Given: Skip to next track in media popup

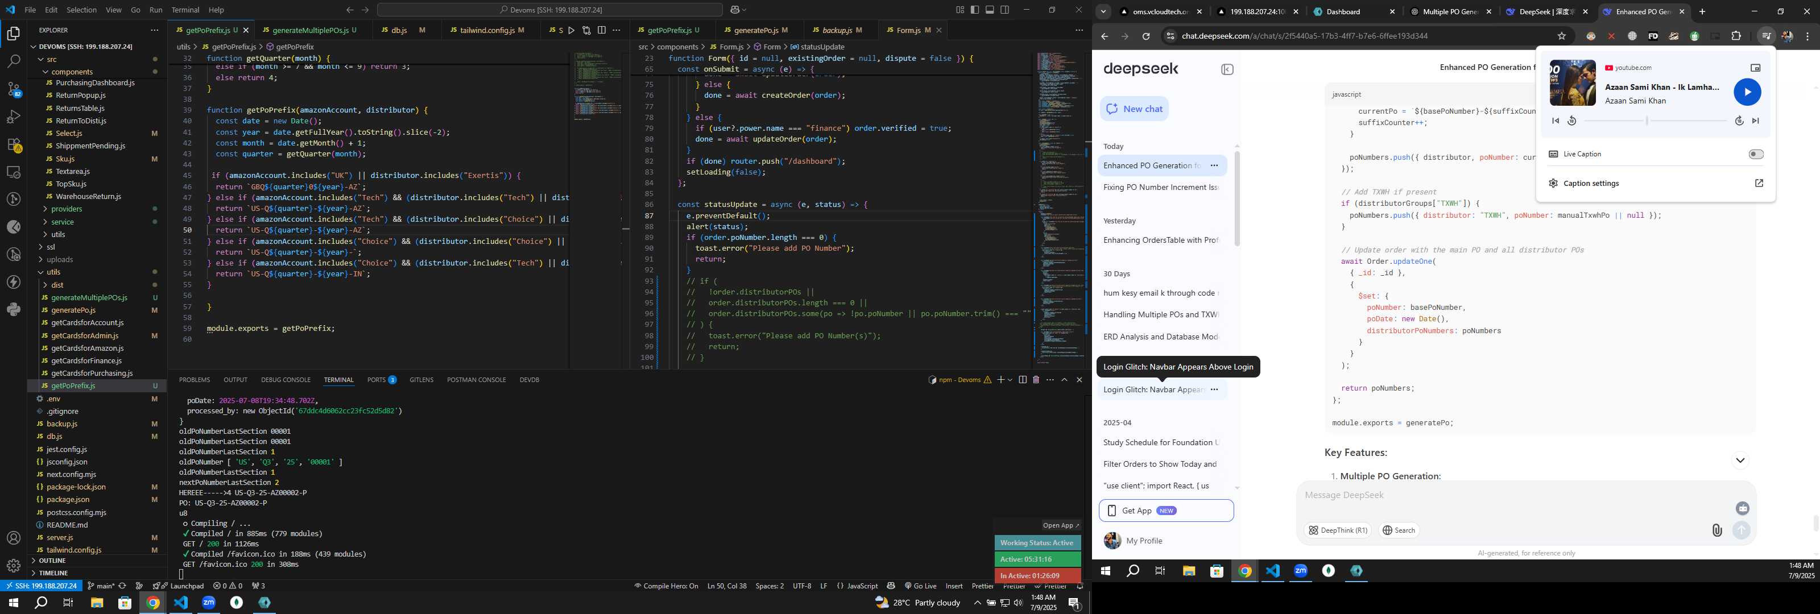Looking at the screenshot, I should pos(1755,121).
